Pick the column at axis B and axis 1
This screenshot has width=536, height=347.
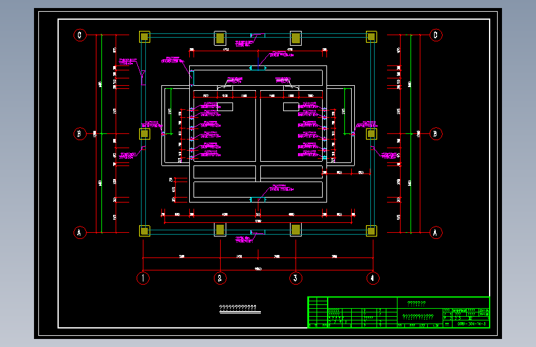(x=145, y=134)
